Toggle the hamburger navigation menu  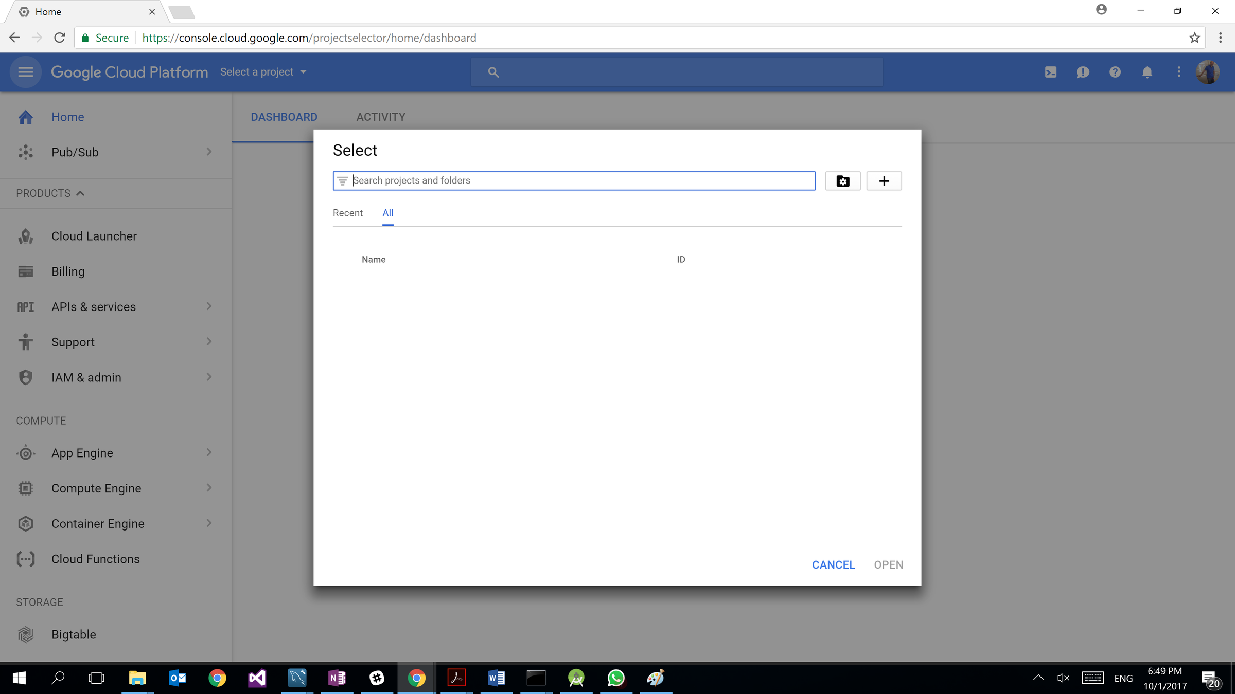tap(25, 72)
